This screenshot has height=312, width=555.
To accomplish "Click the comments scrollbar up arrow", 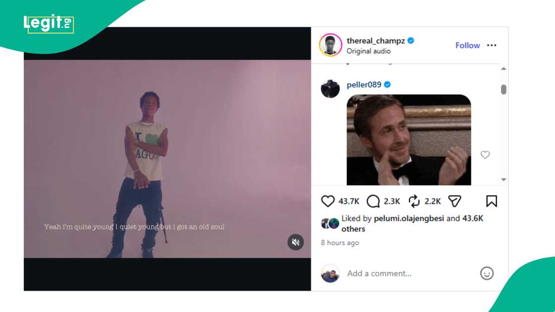I will pos(503,69).
